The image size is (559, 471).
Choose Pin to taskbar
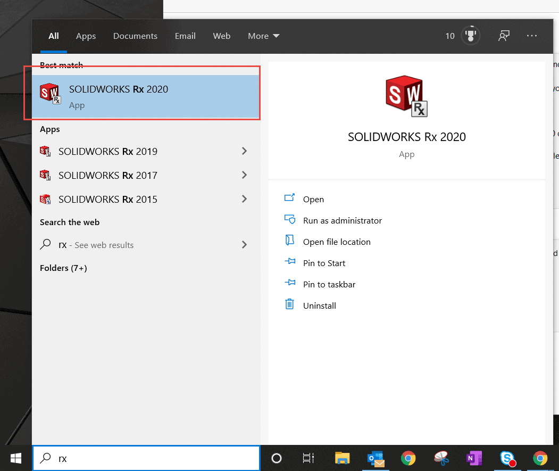coord(329,284)
